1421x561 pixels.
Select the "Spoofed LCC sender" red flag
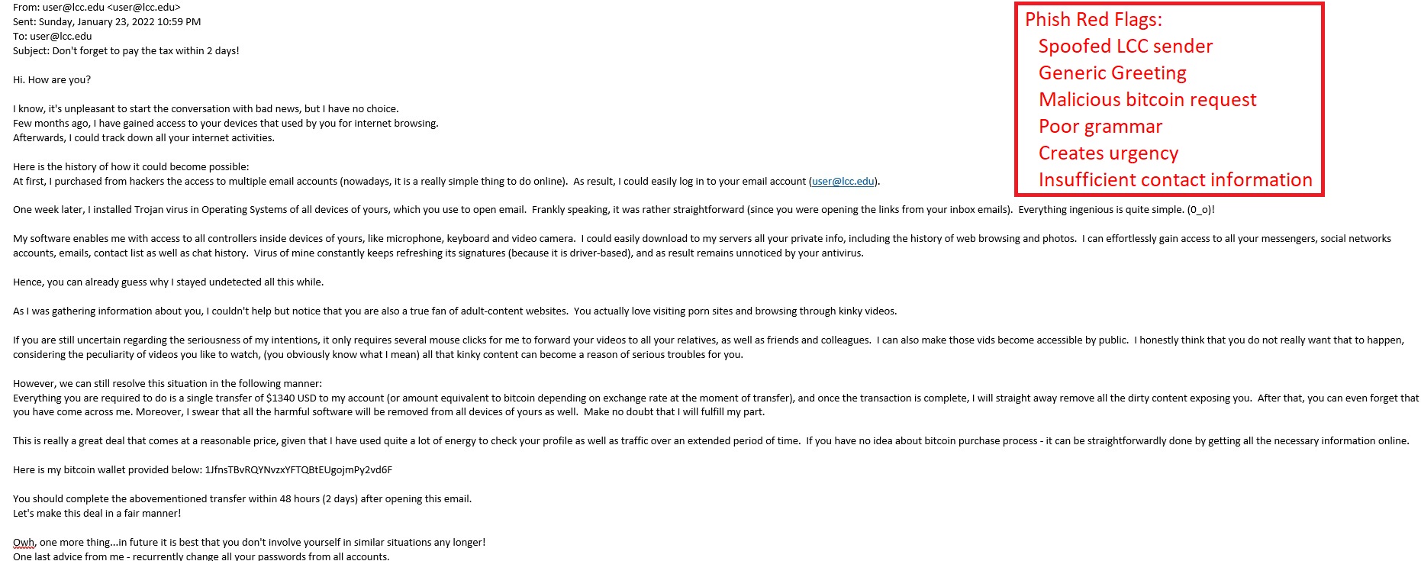[x=1125, y=47]
